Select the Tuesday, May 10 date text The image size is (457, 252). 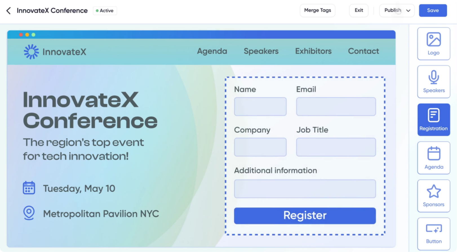(79, 188)
